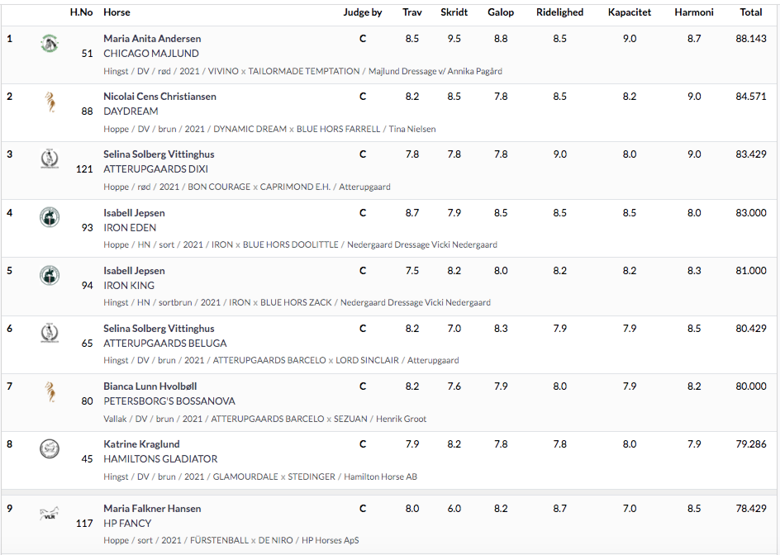This screenshot has width=780, height=555.
Task: Select the HAMILTONS GLADIATOR horse name
Action: (160, 459)
